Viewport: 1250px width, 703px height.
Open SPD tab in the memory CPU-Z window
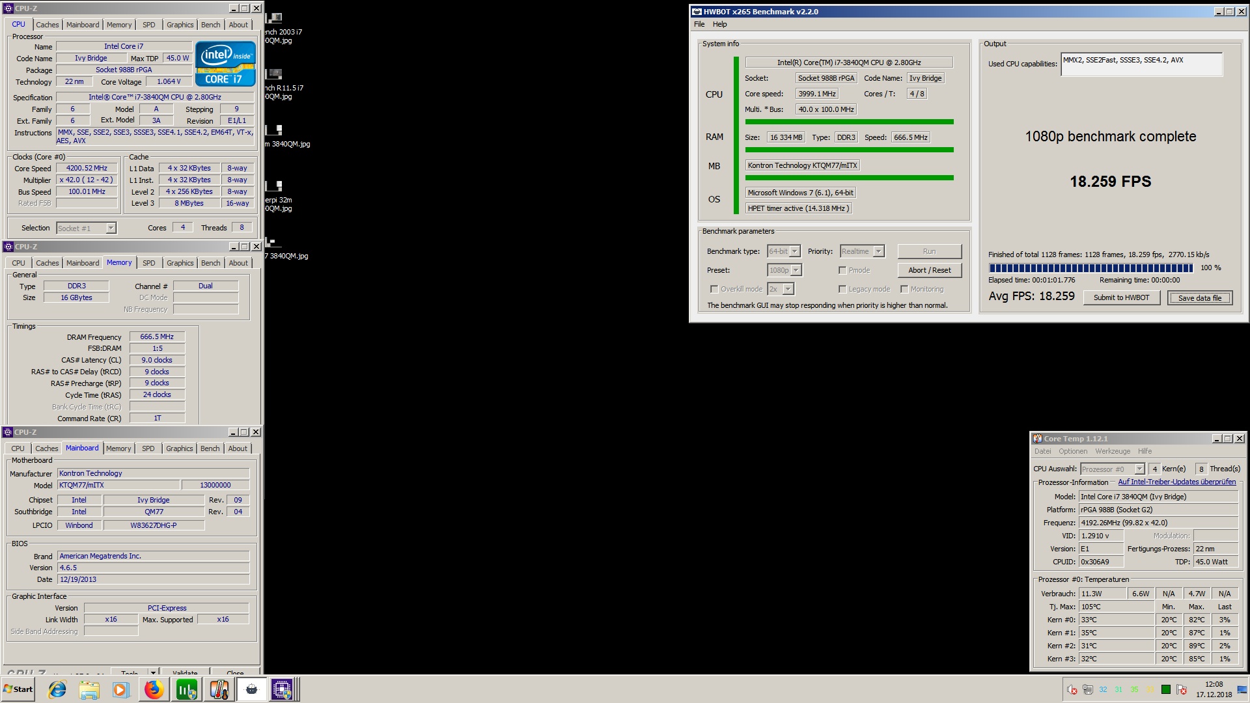click(x=149, y=263)
